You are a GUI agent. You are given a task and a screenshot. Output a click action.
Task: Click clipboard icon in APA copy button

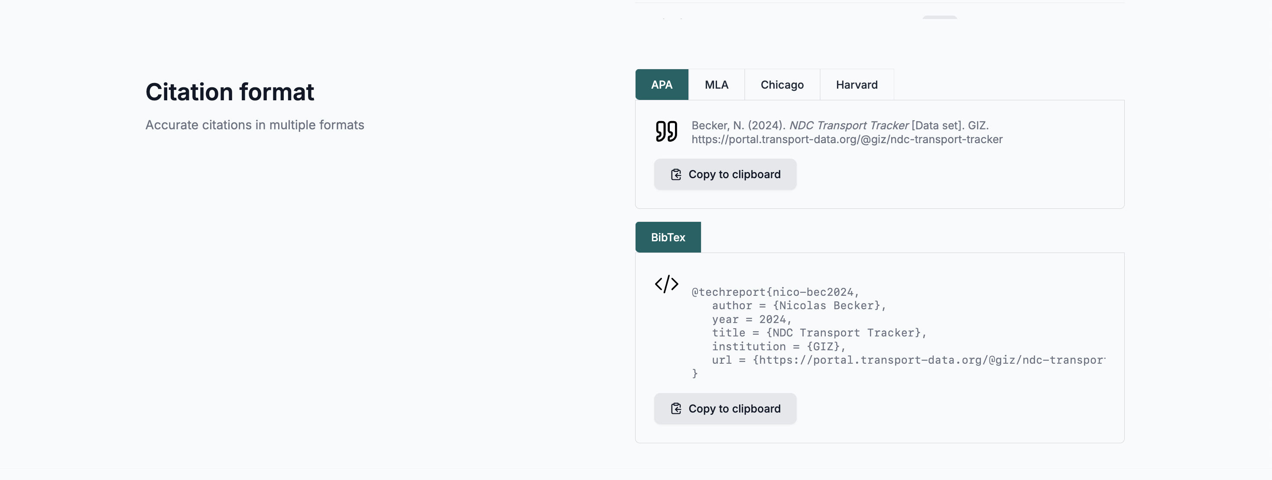click(676, 174)
